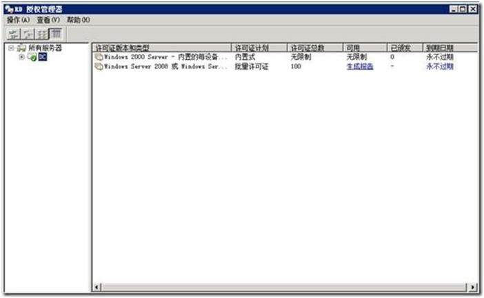Click the app icon in the title bar

coord(9,9)
